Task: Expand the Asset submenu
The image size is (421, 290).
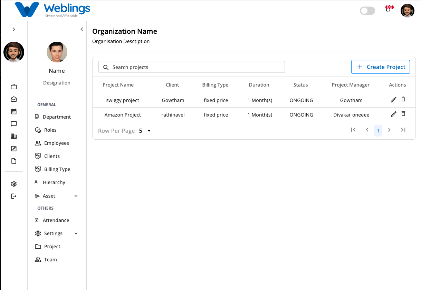Action: [x=76, y=196]
